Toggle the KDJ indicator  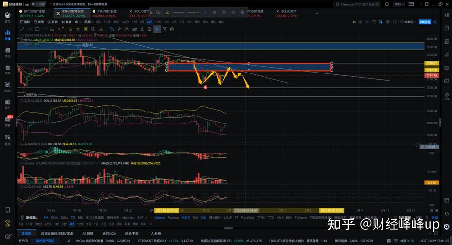tap(203, 217)
